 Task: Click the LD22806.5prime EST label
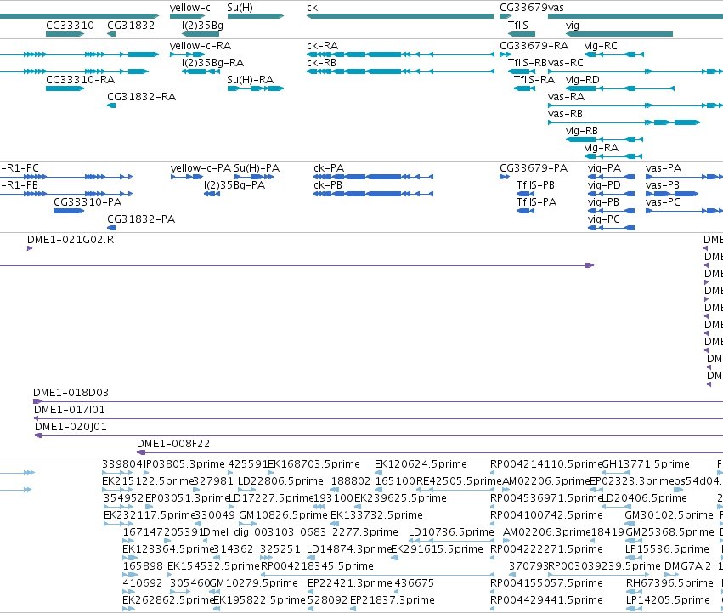pos(281,481)
